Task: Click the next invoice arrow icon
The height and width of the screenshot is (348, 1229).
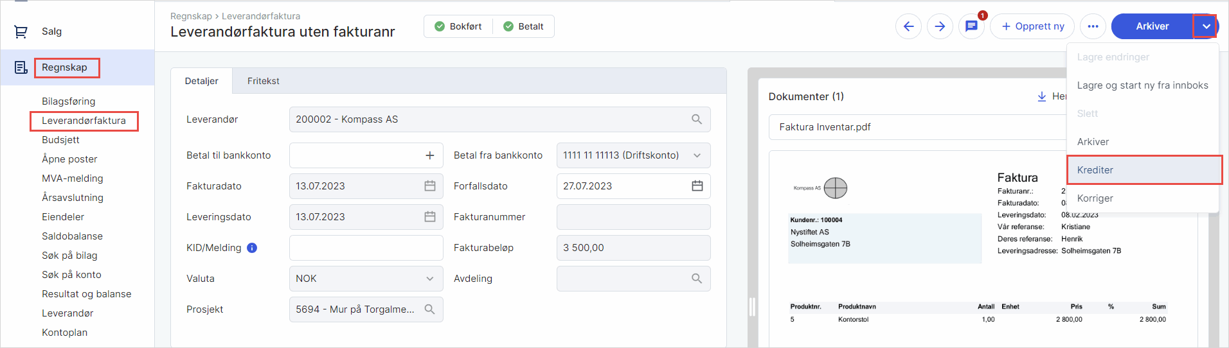Action: [940, 26]
